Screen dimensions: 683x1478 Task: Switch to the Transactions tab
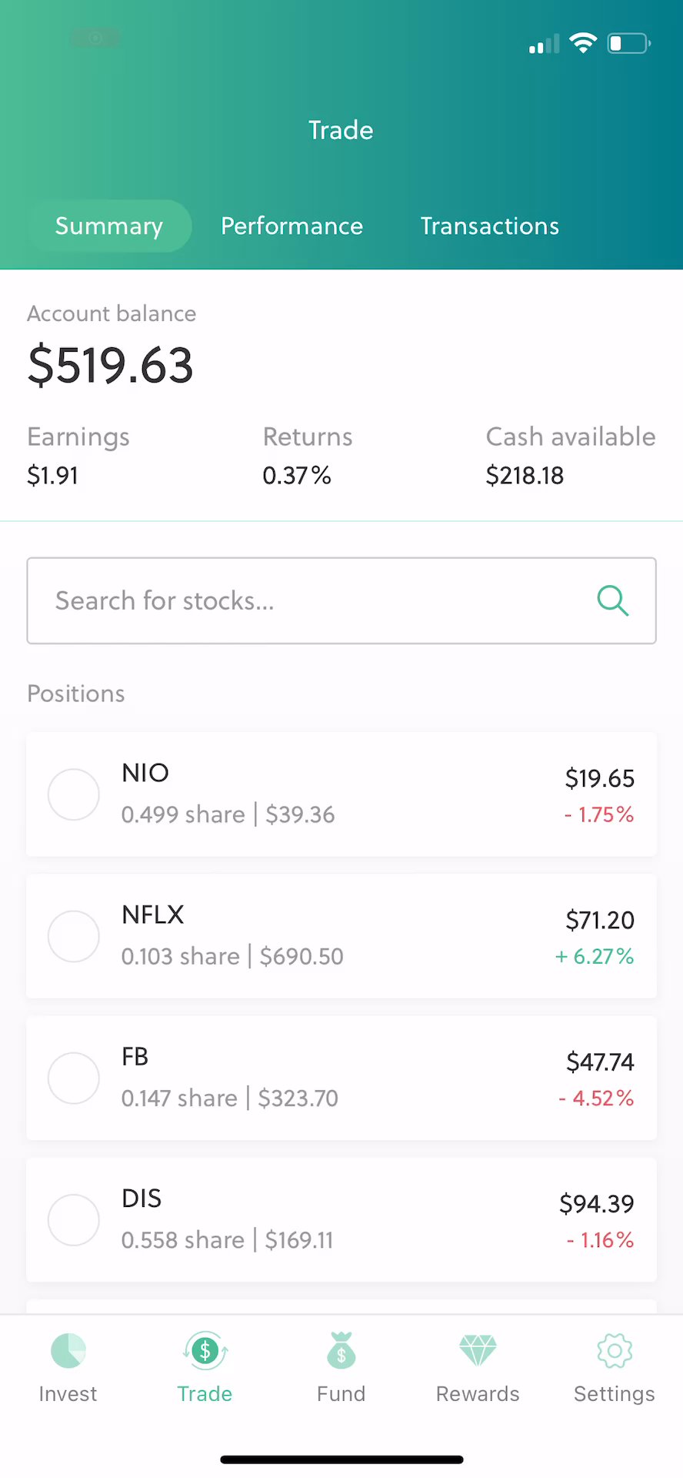click(489, 226)
